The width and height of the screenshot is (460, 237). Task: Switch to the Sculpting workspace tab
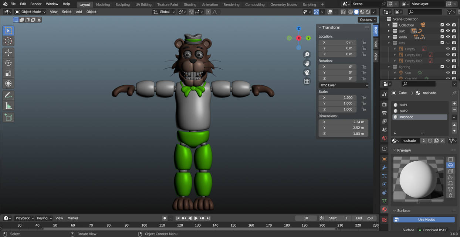[122, 4]
